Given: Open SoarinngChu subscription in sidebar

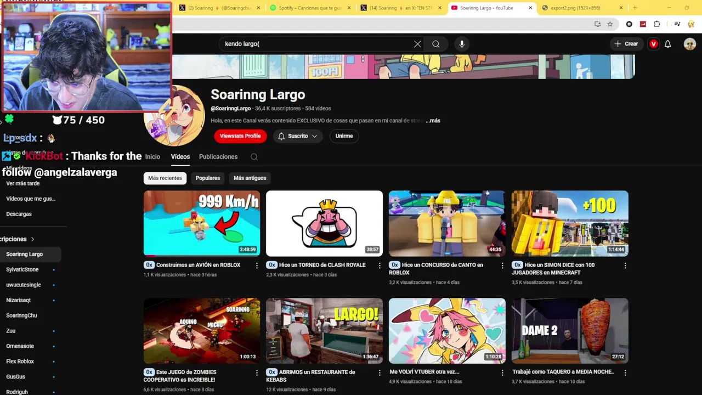Looking at the screenshot, I should pos(21,316).
